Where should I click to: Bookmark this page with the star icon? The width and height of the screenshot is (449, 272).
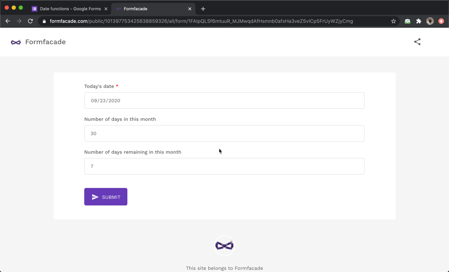pyautogui.click(x=394, y=21)
